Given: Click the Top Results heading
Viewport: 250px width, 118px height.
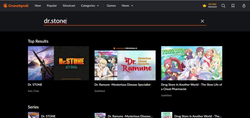Looking at the screenshot, I should [x=38, y=41].
